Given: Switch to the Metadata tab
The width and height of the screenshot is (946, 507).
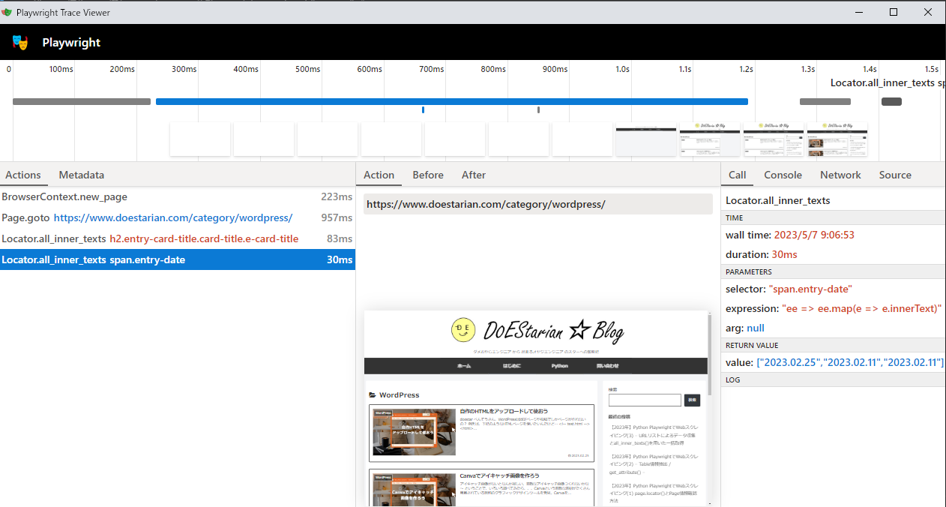Looking at the screenshot, I should [81, 175].
